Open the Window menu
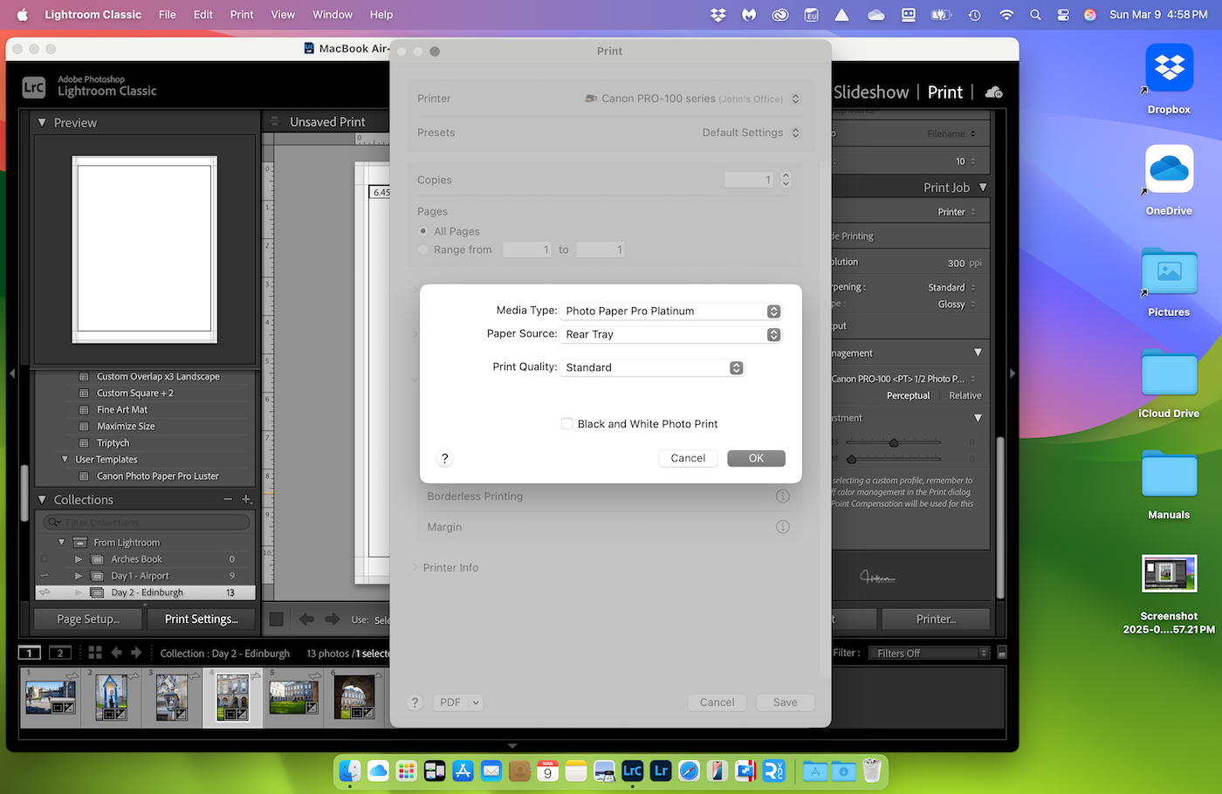This screenshot has width=1222, height=794. 333,15
